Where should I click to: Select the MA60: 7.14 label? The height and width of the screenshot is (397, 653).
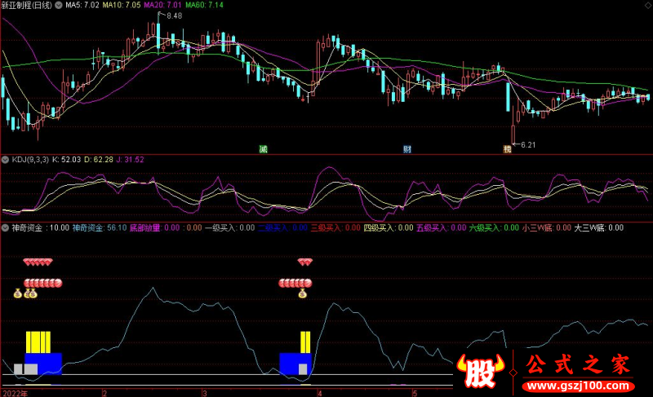(x=205, y=6)
